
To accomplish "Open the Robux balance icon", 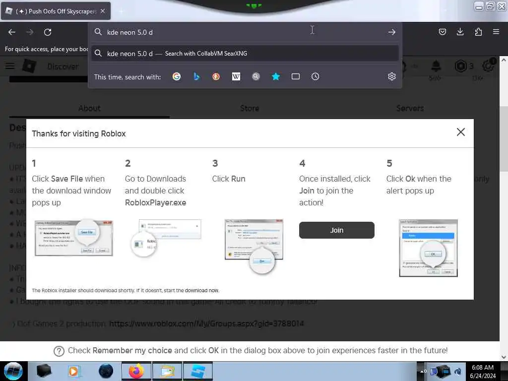I will (460, 66).
